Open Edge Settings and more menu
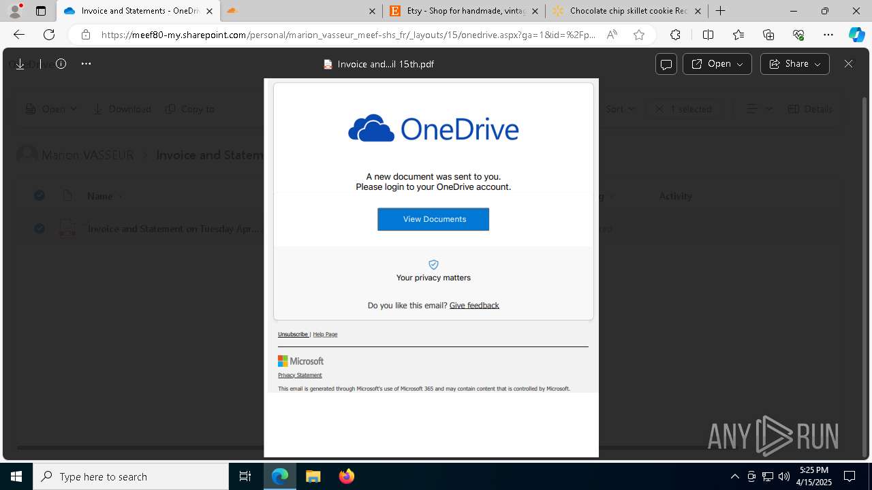Screen dimensions: 872x490 tap(828, 35)
